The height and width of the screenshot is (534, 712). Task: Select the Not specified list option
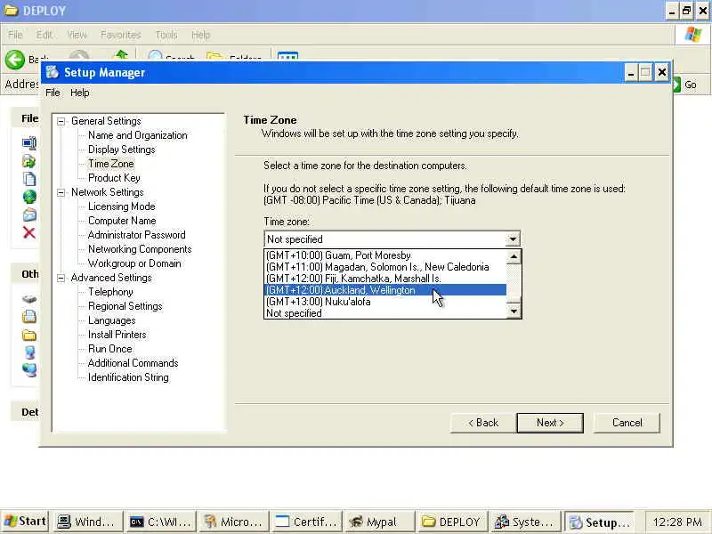385,313
